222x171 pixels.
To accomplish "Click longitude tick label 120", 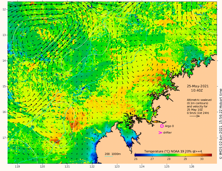I will pos(42,167).
